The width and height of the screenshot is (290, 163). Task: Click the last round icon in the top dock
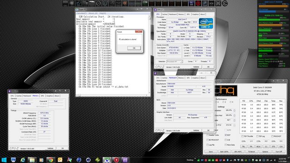(225, 3)
